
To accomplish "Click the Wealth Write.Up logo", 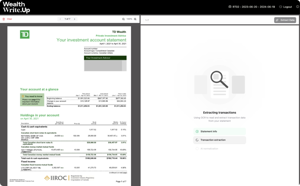I will [x=16, y=7].
